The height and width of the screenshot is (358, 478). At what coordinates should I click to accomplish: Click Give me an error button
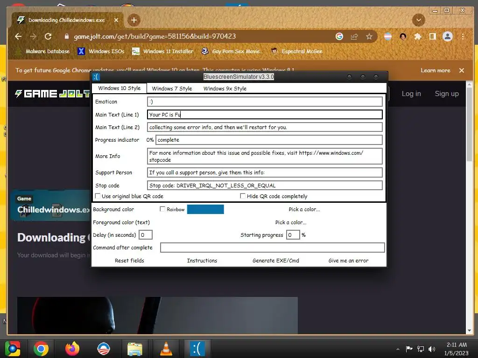tap(348, 261)
